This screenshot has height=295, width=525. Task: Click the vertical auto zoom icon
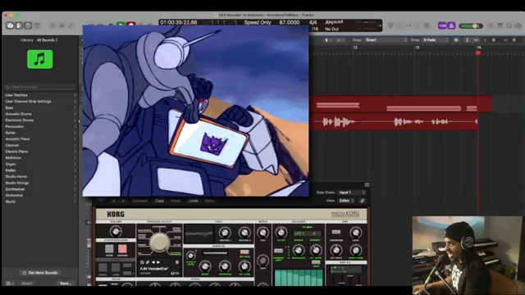coord(467,40)
